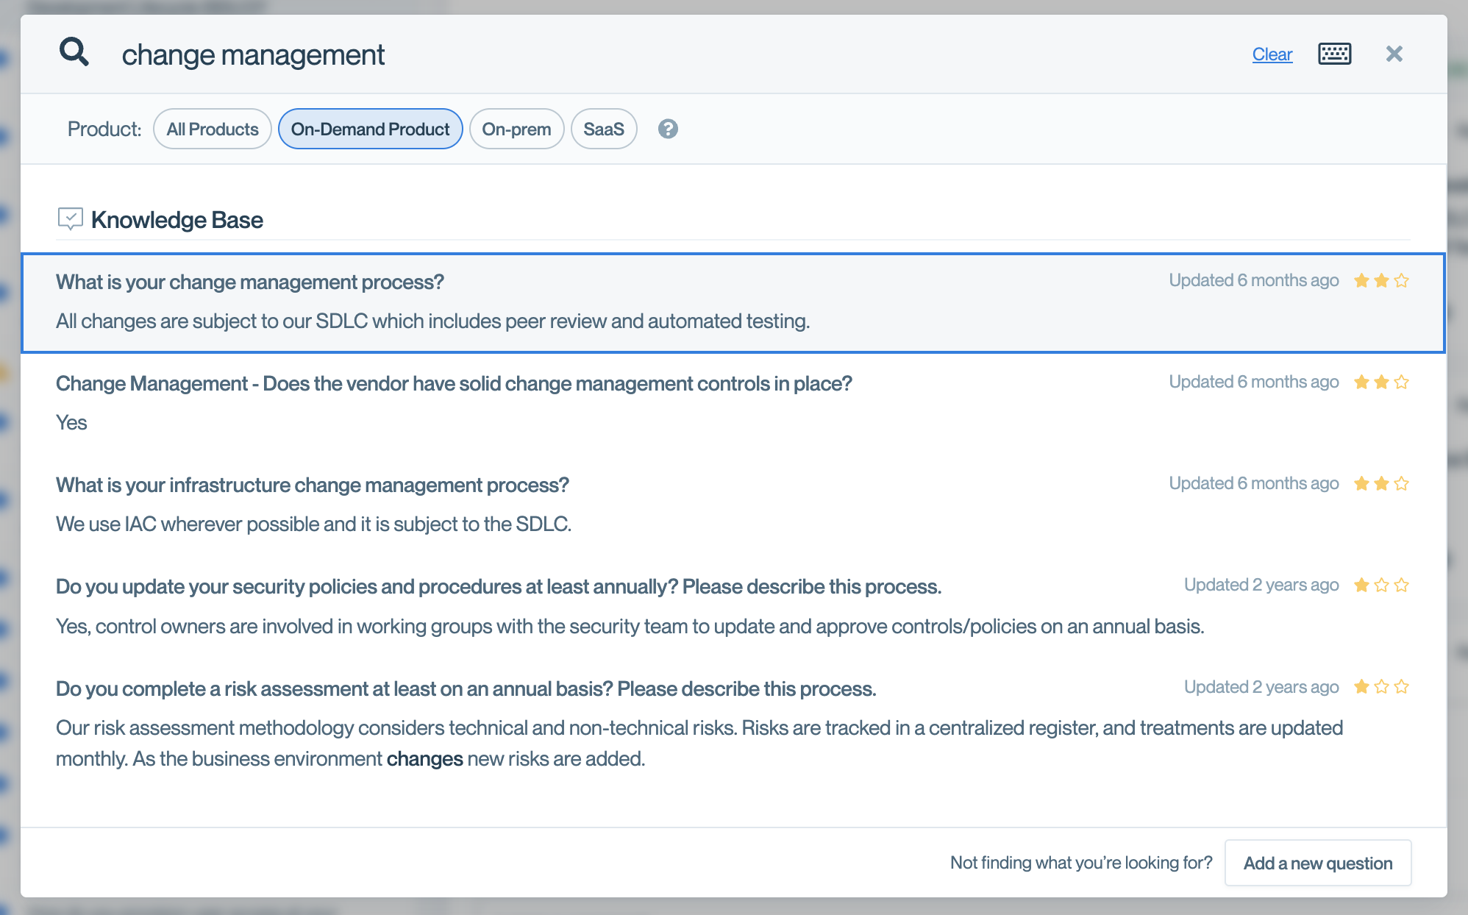The height and width of the screenshot is (915, 1468).
Task: Select the All Products filter
Action: pos(212,129)
